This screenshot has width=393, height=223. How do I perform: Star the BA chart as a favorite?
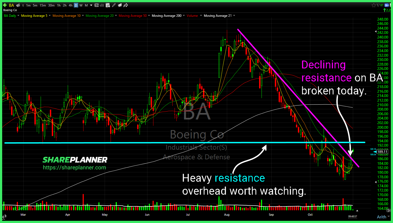click(374, 5)
